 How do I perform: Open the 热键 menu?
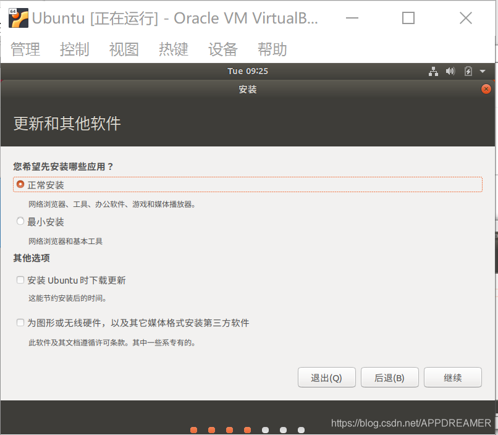(174, 49)
